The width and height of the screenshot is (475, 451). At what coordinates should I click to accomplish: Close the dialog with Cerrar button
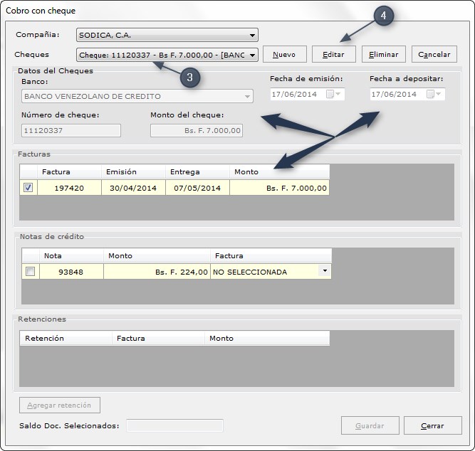point(432,425)
